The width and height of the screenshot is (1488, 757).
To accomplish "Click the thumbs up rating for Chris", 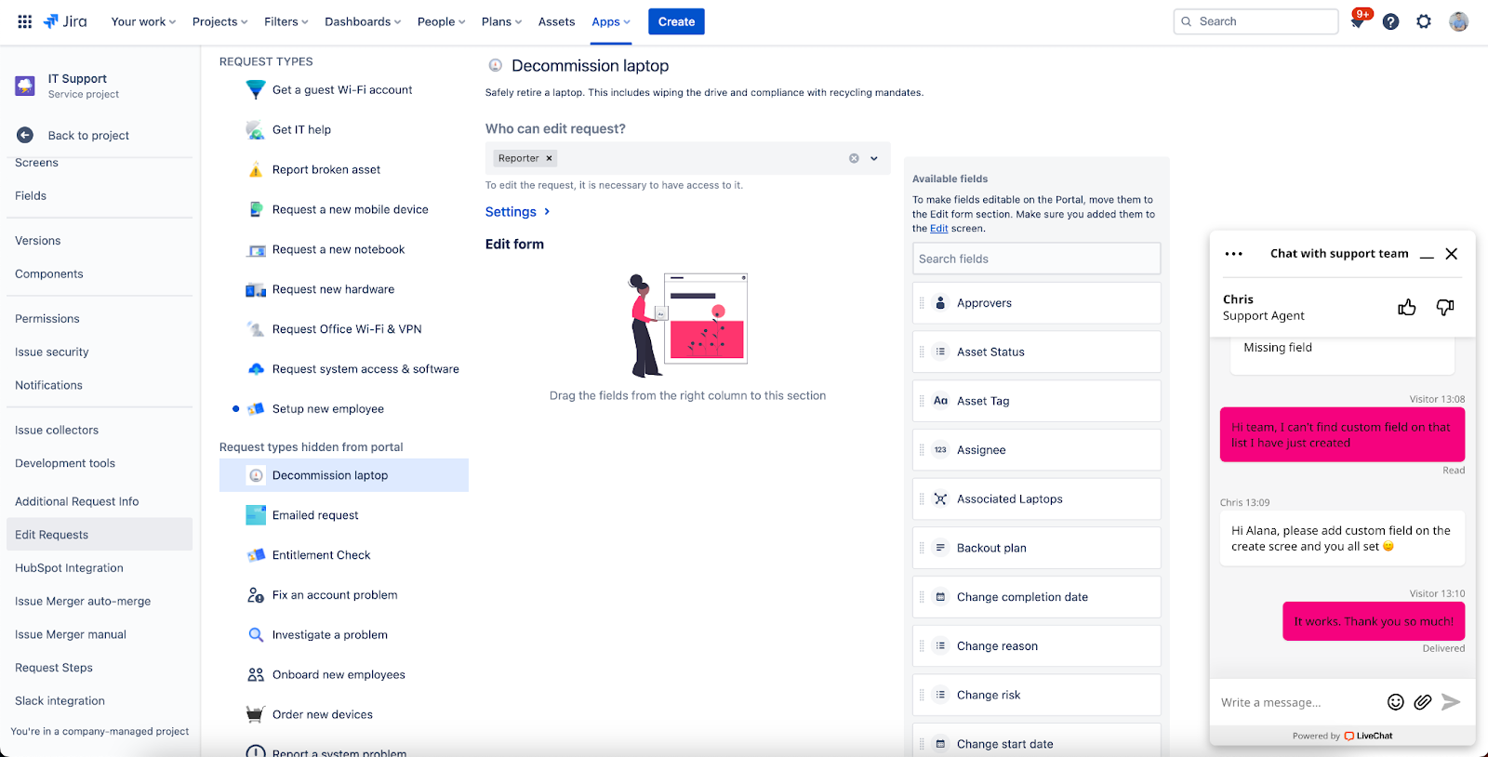I will tap(1407, 307).
